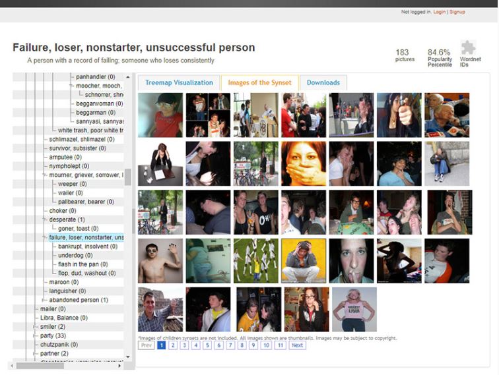The height and width of the screenshot is (375, 499).
Task: Open the yellow-background head-in-hands thumbnail
Action: coord(304,261)
